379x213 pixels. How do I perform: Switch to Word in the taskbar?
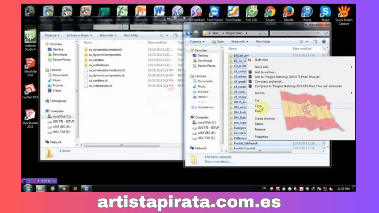[x=86, y=188]
